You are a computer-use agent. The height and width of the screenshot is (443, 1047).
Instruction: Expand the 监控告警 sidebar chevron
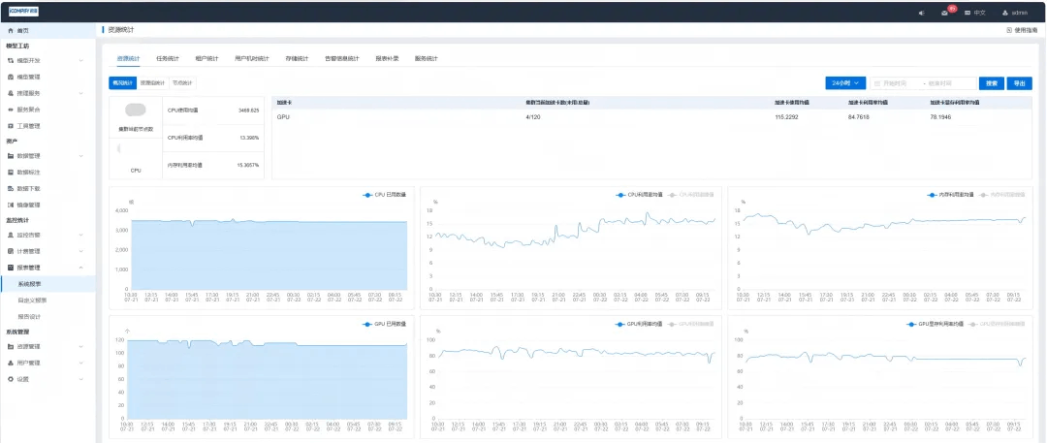click(x=80, y=235)
